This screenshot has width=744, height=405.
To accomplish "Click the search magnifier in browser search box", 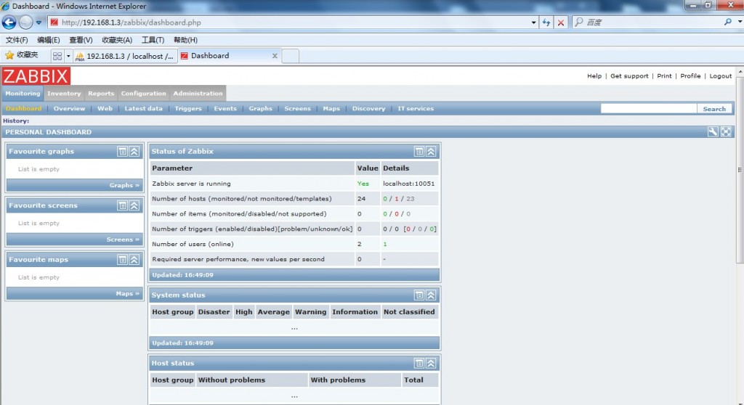I will point(727,22).
